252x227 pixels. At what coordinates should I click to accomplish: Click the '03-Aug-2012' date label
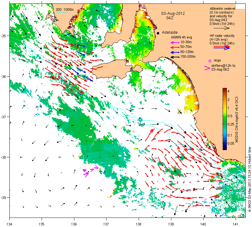pos(173,14)
